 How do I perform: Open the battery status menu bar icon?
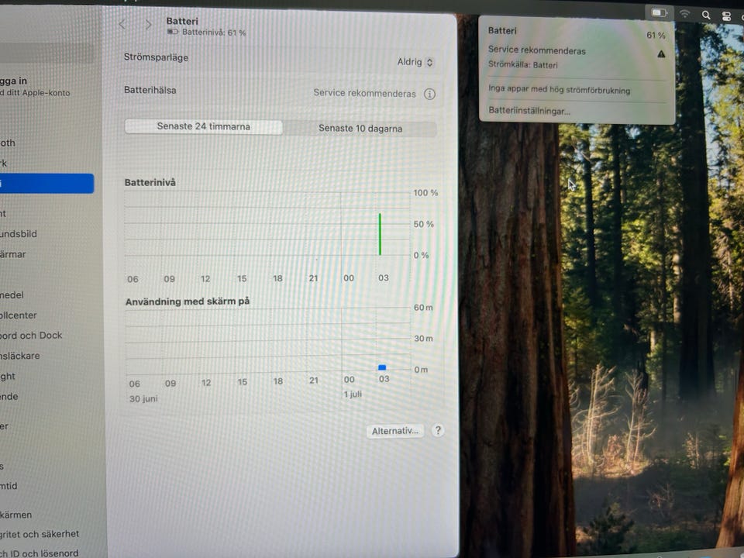(x=659, y=13)
